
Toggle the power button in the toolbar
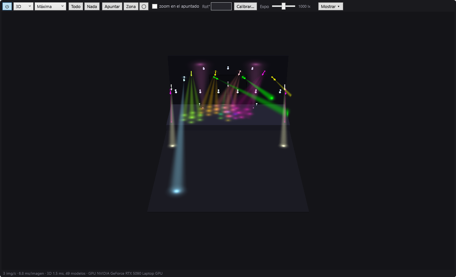coord(7,7)
